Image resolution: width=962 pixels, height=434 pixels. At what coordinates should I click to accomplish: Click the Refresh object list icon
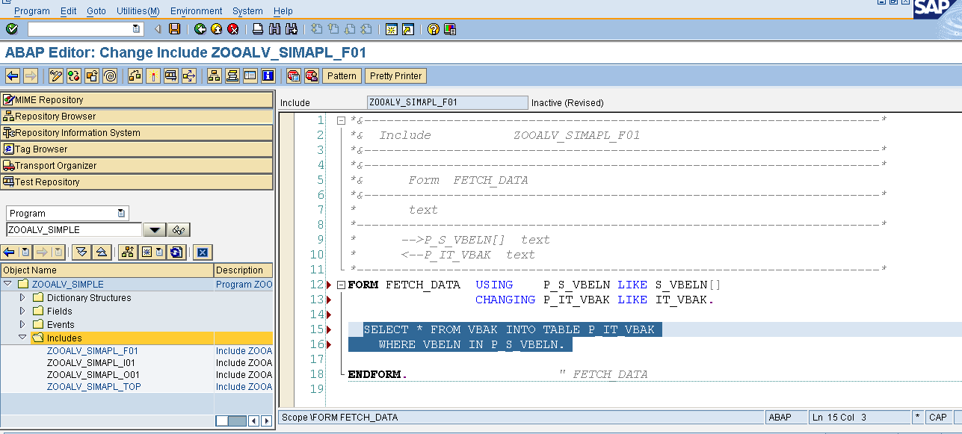tap(175, 252)
